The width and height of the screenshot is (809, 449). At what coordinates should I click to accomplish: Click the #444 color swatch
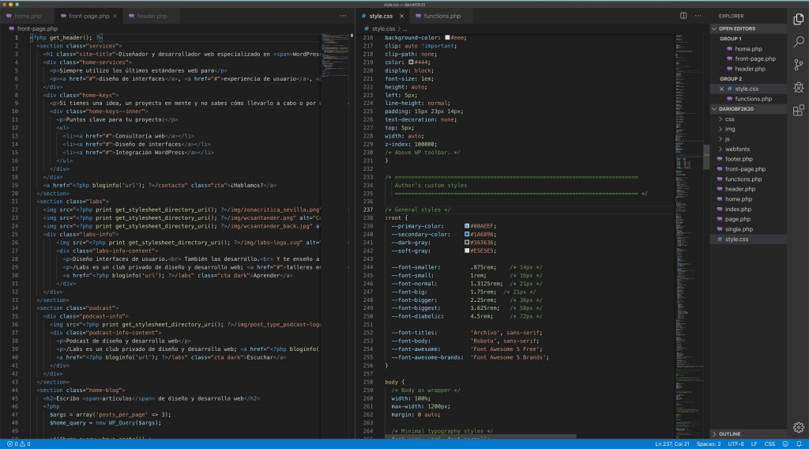[x=411, y=62]
